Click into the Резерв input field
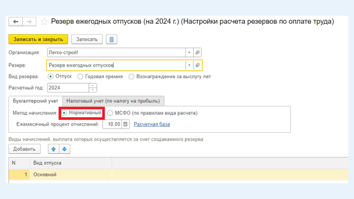354x199 pixels. pos(117,65)
